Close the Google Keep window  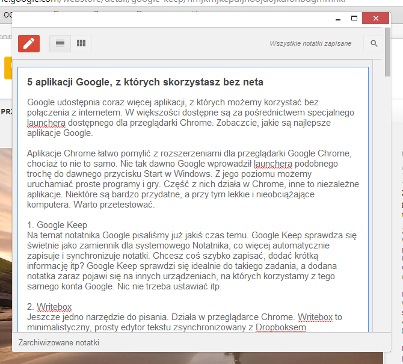375,18
